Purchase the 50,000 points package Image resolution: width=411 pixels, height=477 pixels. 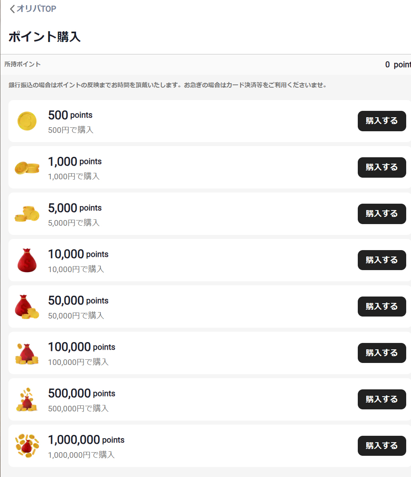382,307
